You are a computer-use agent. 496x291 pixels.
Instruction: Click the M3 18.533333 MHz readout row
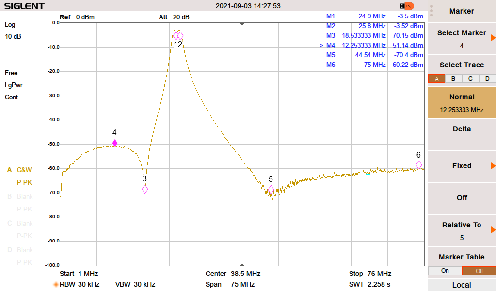374,36
